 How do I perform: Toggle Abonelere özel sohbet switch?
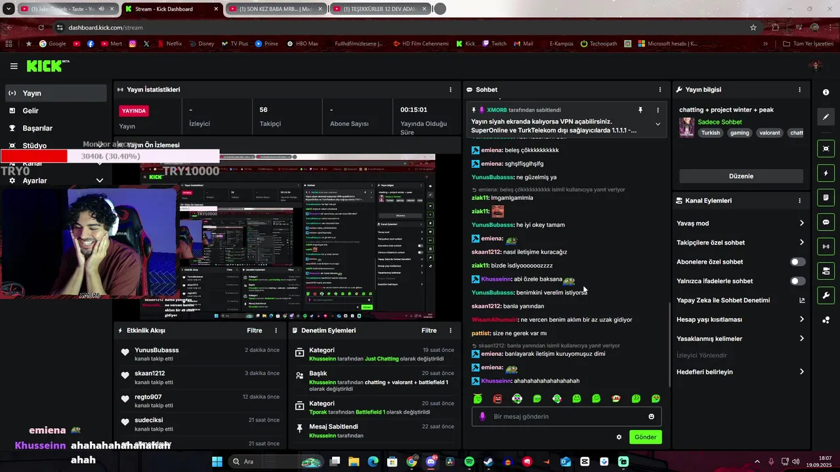pyautogui.click(x=797, y=262)
